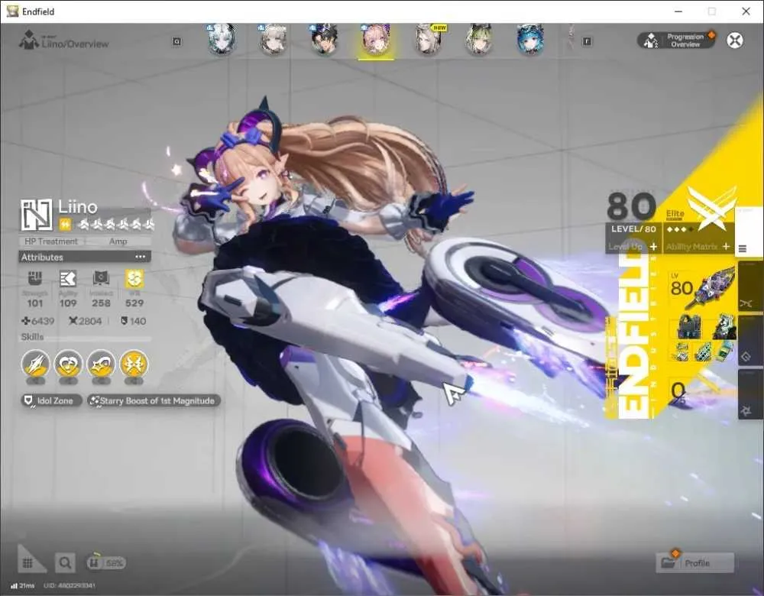Click the Strength fist attribute icon
Viewport: 764px width, 596px height.
click(x=34, y=279)
